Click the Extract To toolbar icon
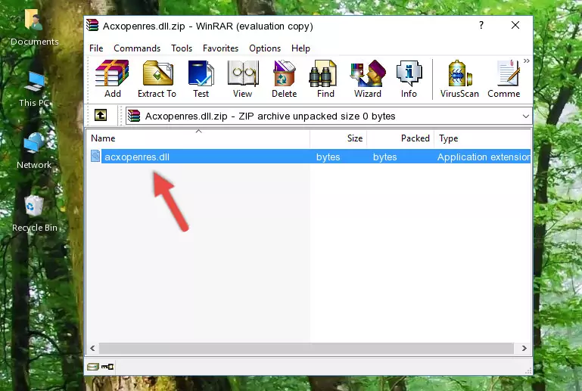This screenshot has width=582, height=391. pyautogui.click(x=157, y=79)
